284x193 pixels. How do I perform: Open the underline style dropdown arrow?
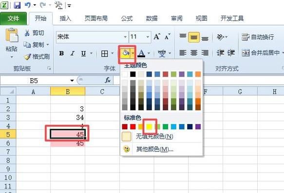point(91,53)
